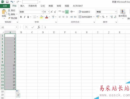
Task: Apply accounting number format icon
Action: [98, 17]
